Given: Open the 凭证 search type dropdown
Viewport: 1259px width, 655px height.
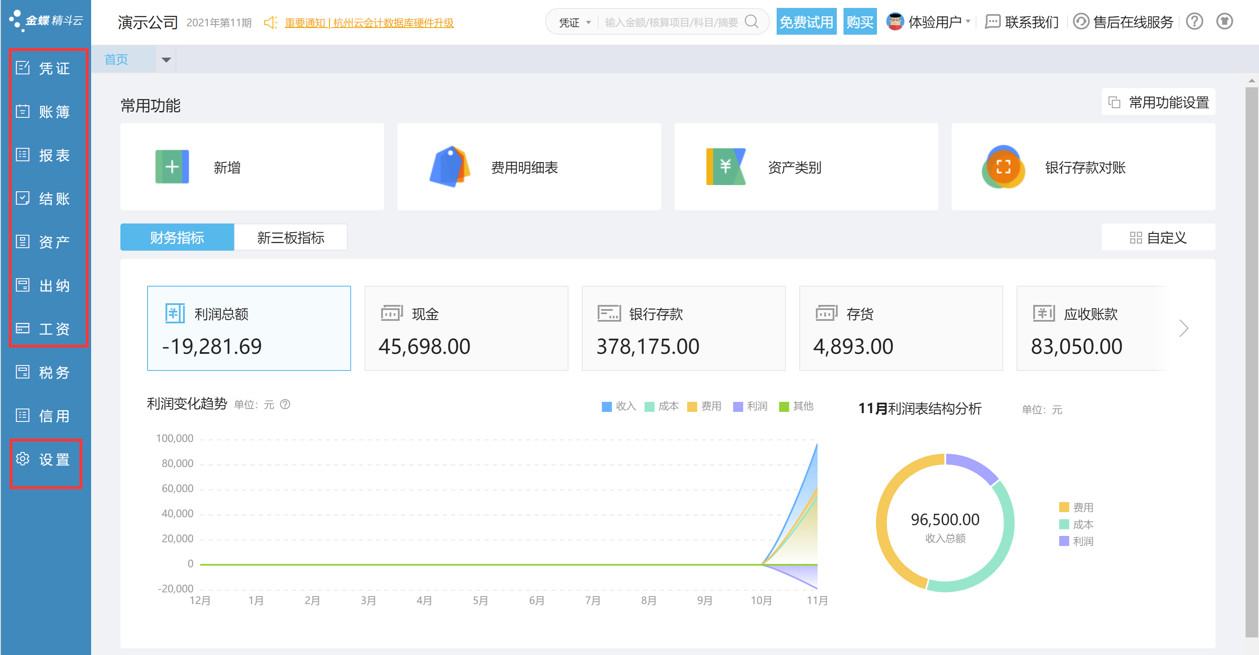Looking at the screenshot, I should point(575,23).
